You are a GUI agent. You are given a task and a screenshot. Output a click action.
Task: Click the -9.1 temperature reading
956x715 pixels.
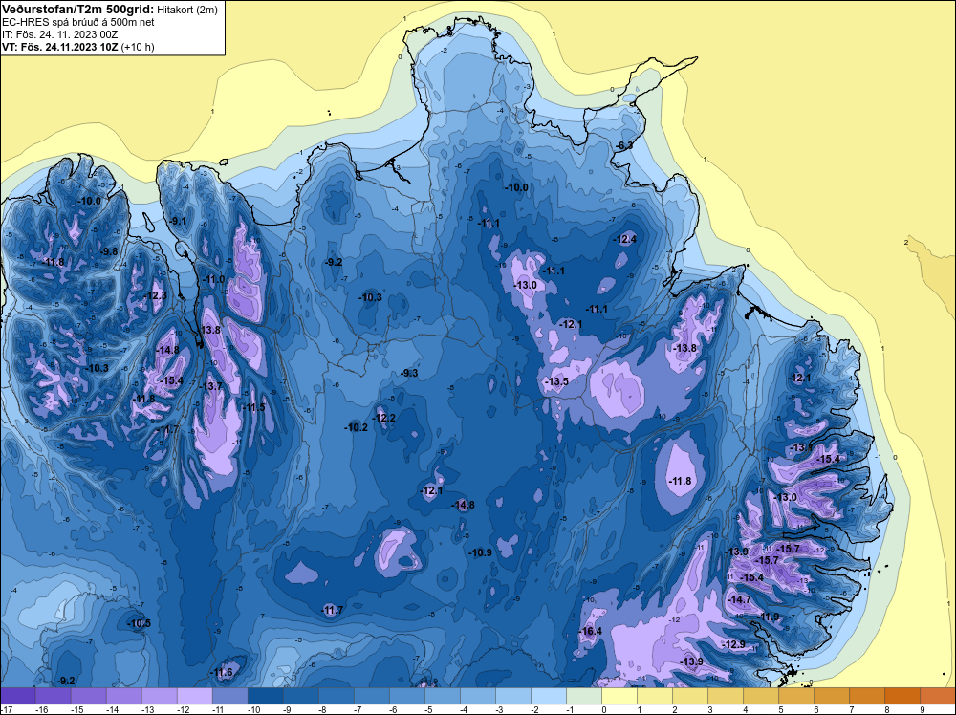pos(179,221)
